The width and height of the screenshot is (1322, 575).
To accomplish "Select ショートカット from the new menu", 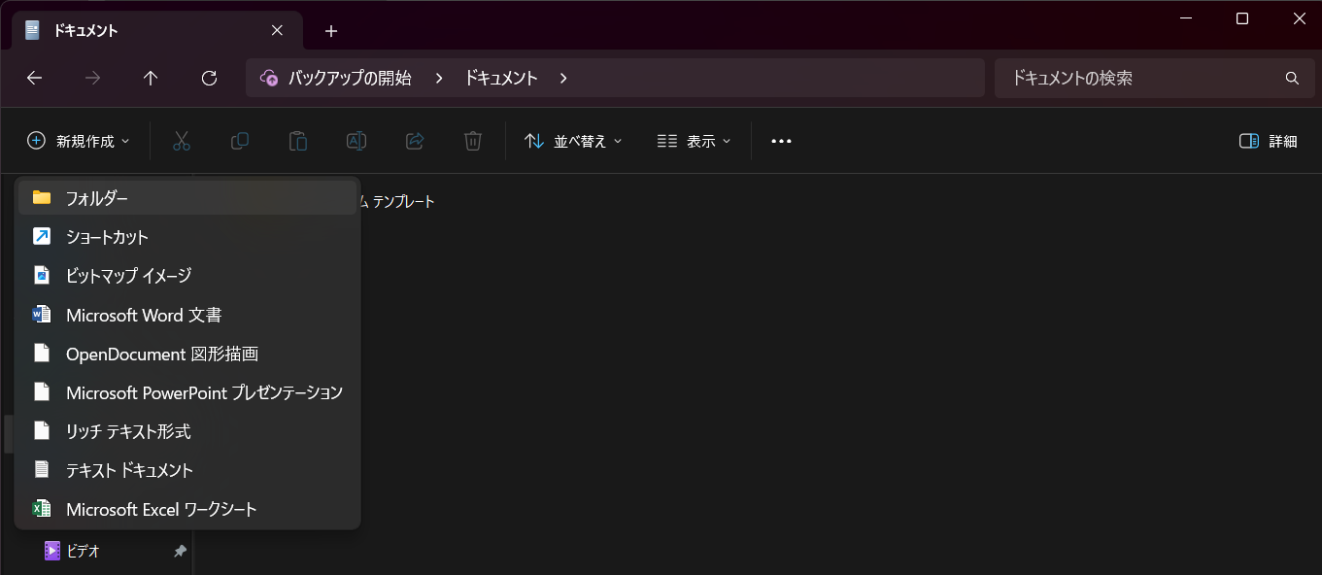I will point(187,237).
